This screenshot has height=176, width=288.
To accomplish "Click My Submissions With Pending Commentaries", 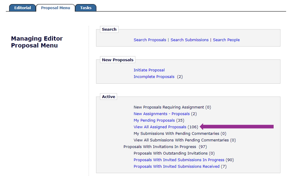I will pyautogui.click(x=176, y=133).
